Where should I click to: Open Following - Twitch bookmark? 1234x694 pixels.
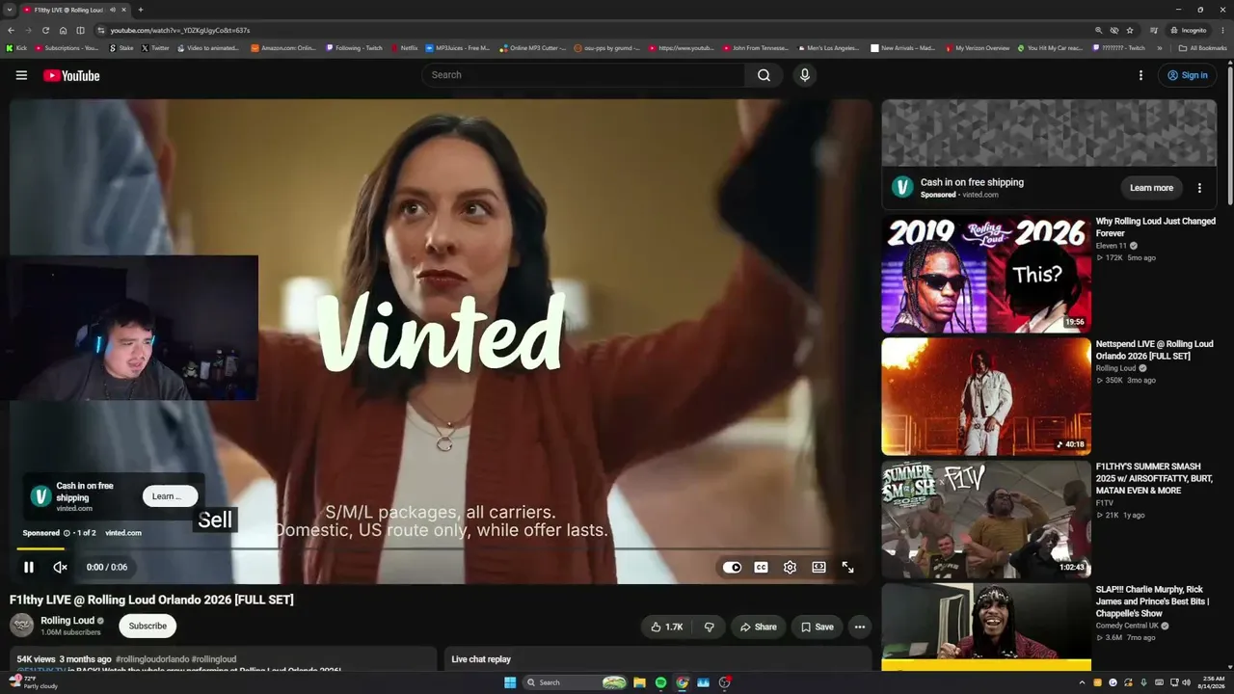coord(354,48)
